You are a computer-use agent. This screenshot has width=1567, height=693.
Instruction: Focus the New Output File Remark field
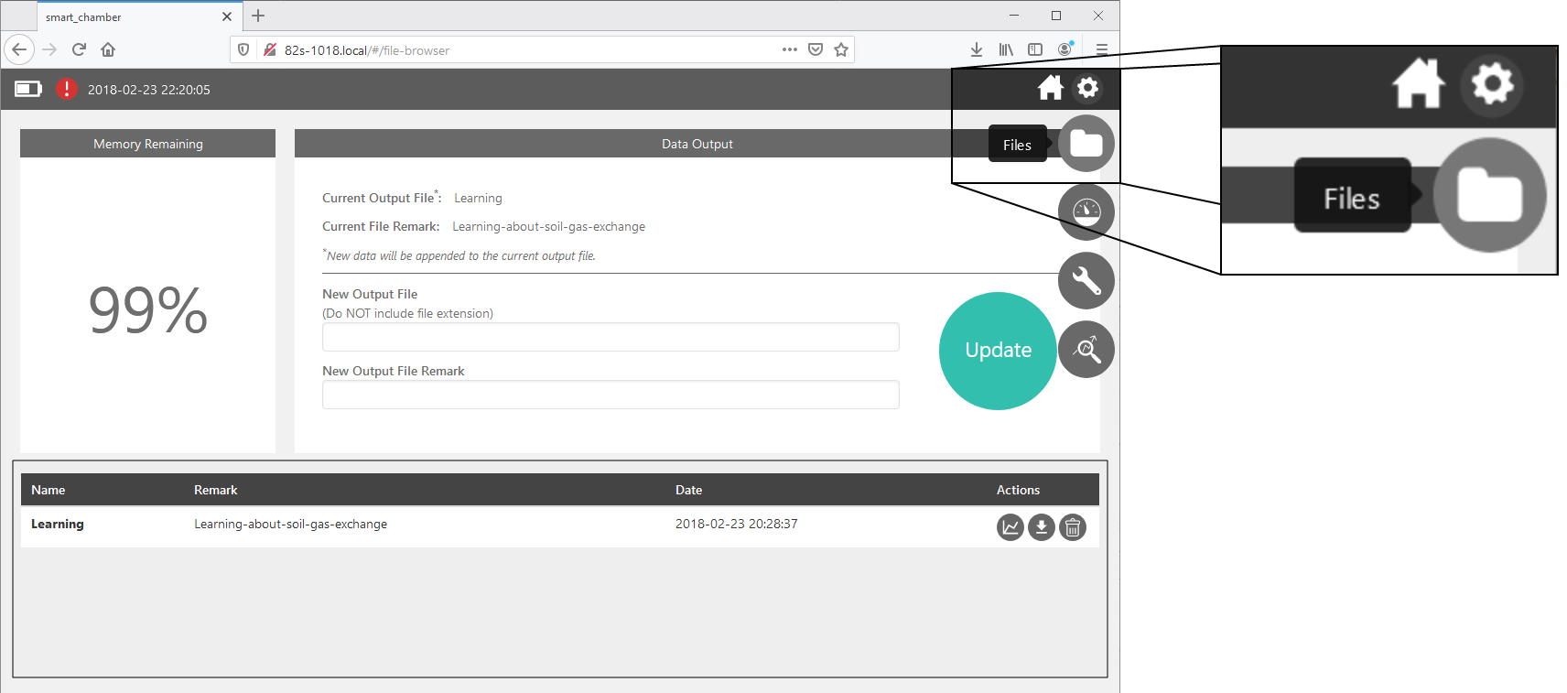pos(611,395)
